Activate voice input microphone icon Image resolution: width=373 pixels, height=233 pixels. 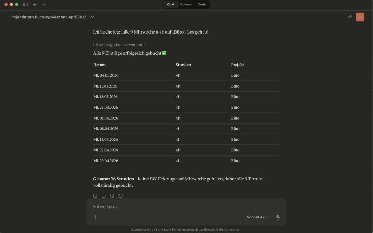278,217
